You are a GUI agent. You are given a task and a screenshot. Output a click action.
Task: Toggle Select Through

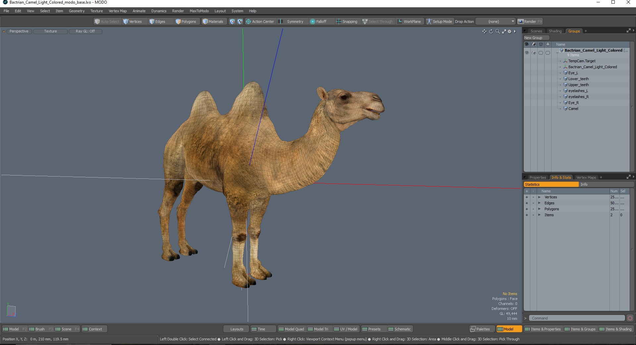tap(378, 22)
